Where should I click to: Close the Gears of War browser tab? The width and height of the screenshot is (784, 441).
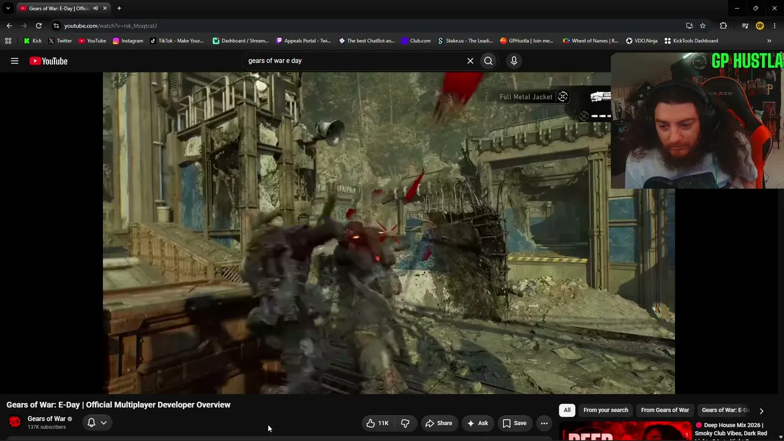tap(105, 8)
